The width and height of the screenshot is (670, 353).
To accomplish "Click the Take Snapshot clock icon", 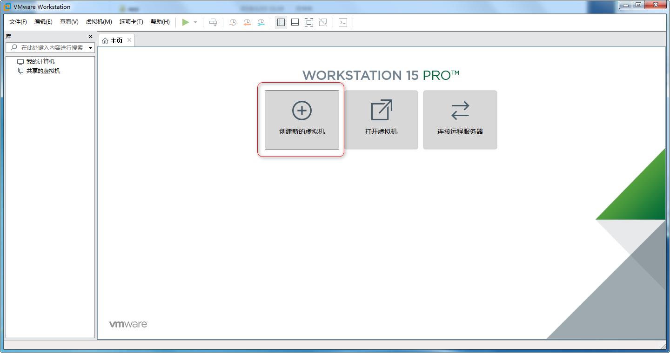I will (x=233, y=22).
